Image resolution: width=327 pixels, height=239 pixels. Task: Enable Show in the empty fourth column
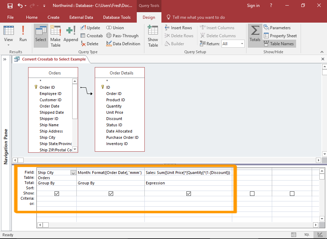point(252,193)
